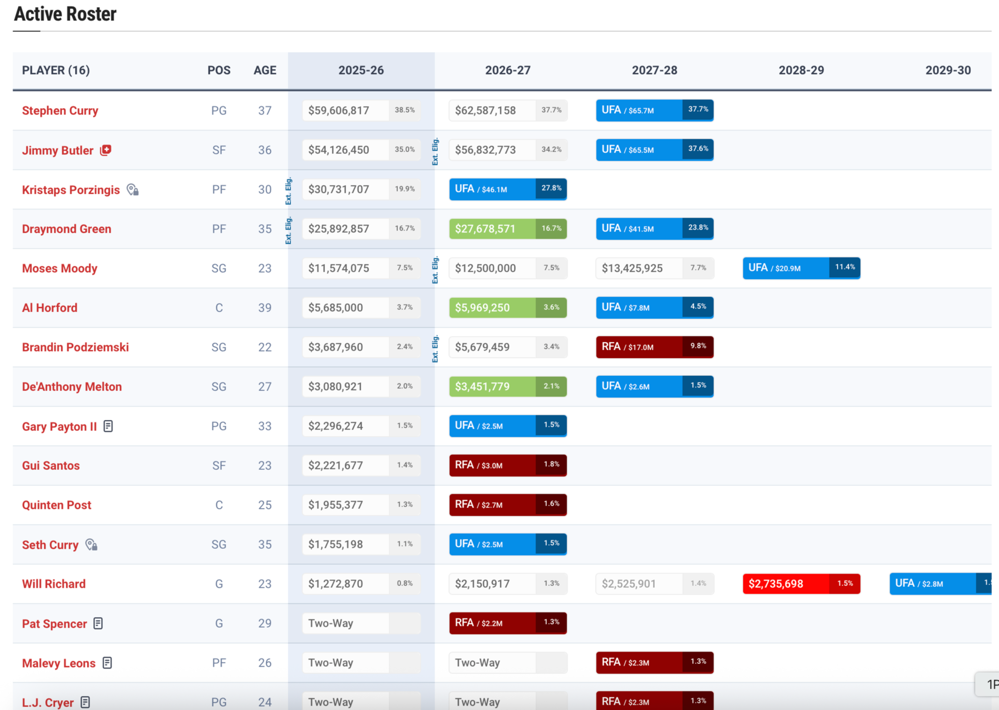Click the trade restriction icon beside Kristaps Porzingis
The image size is (999, 710).
pos(132,189)
